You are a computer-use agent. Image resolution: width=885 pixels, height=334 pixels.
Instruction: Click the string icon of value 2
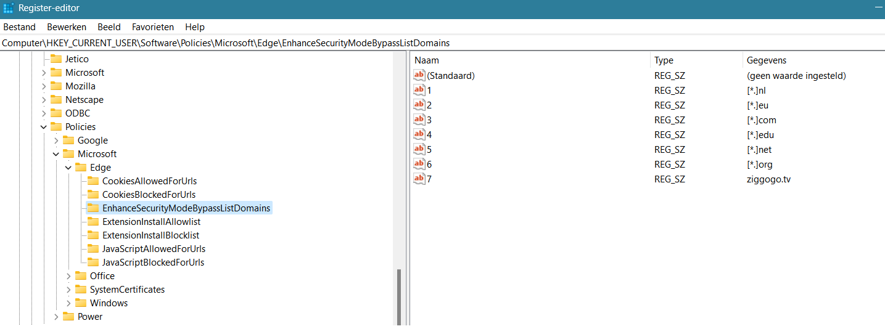(x=419, y=105)
